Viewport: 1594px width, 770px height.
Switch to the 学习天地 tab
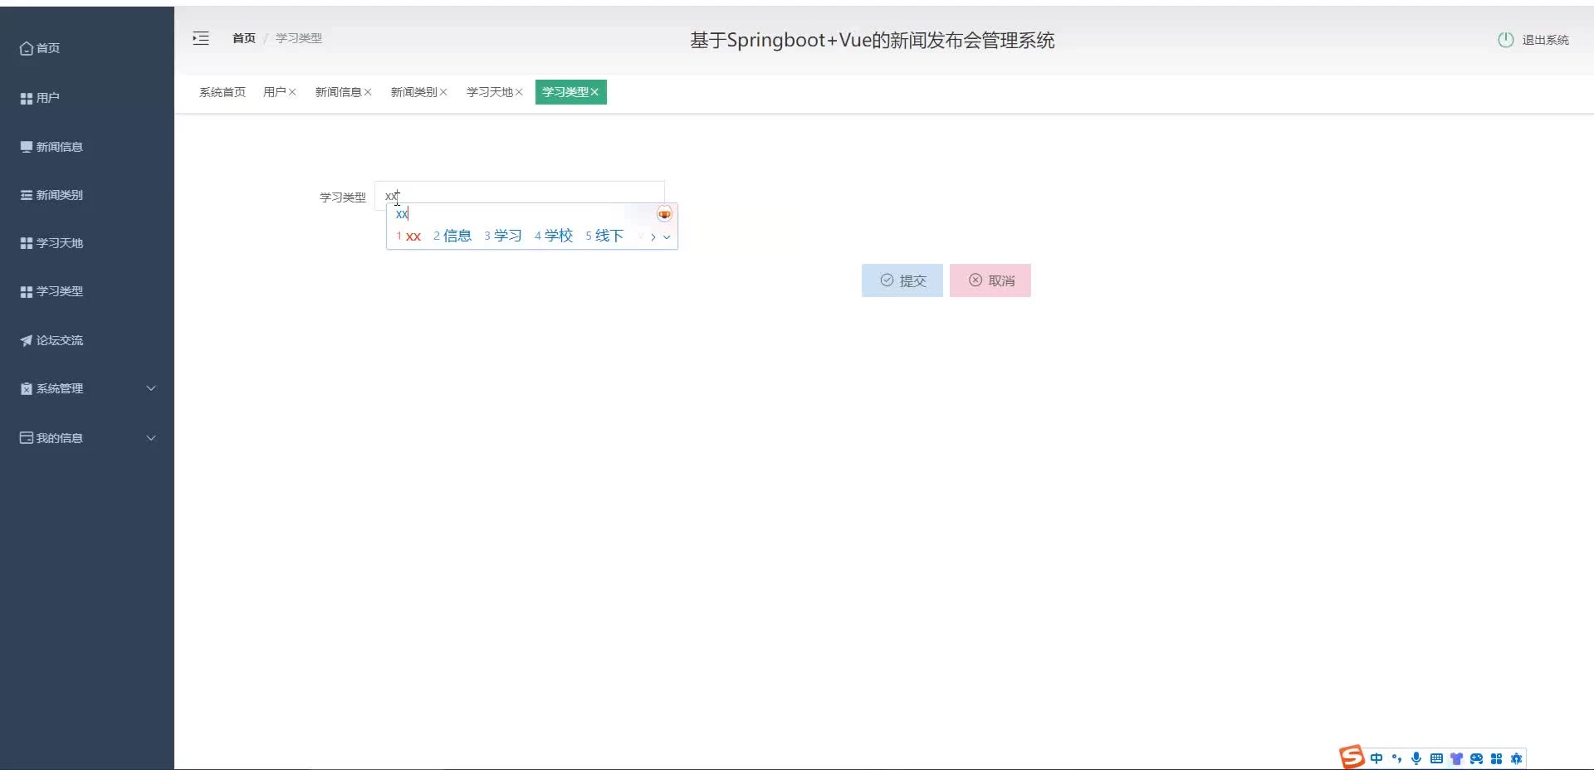point(490,92)
